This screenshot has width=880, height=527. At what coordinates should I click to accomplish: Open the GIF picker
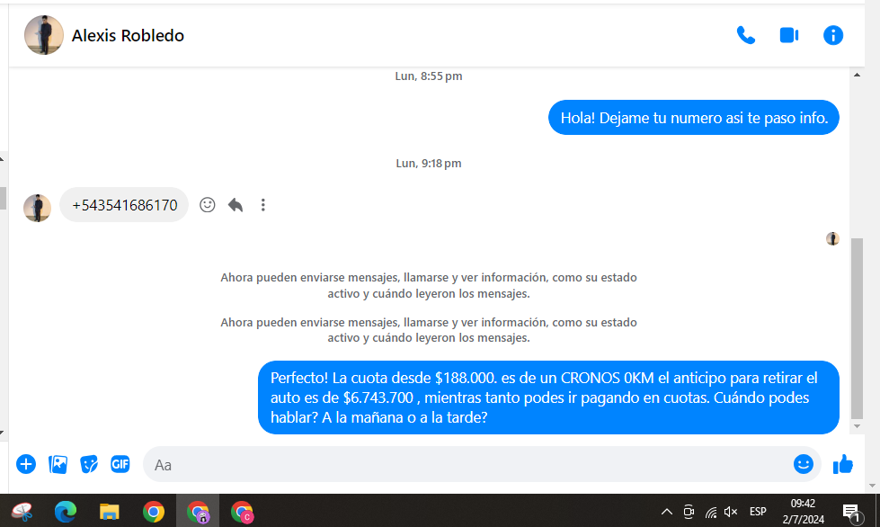120,464
